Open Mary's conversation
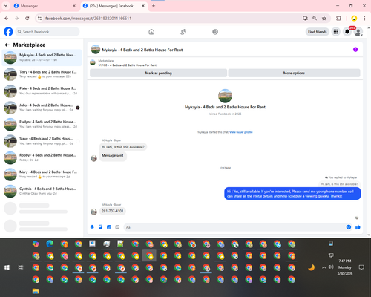 pyautogui.click(x=42, y=174)
